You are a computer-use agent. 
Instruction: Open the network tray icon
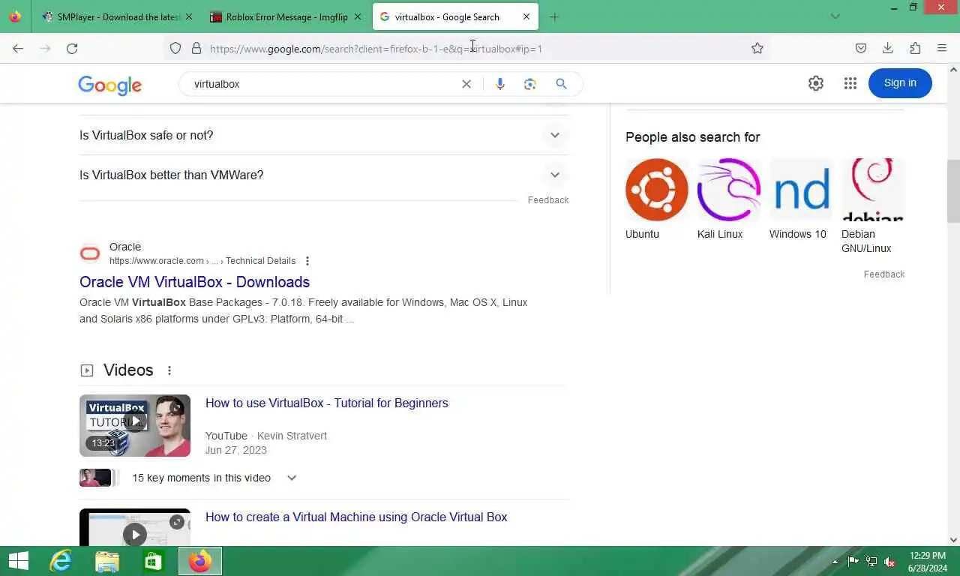pos(871,562)
